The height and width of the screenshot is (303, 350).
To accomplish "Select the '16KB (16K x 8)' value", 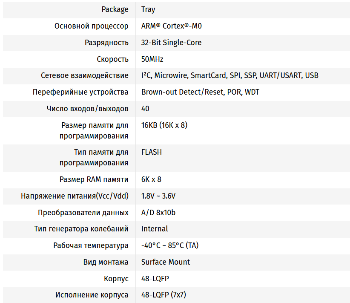I will click(x=164, y=125).
